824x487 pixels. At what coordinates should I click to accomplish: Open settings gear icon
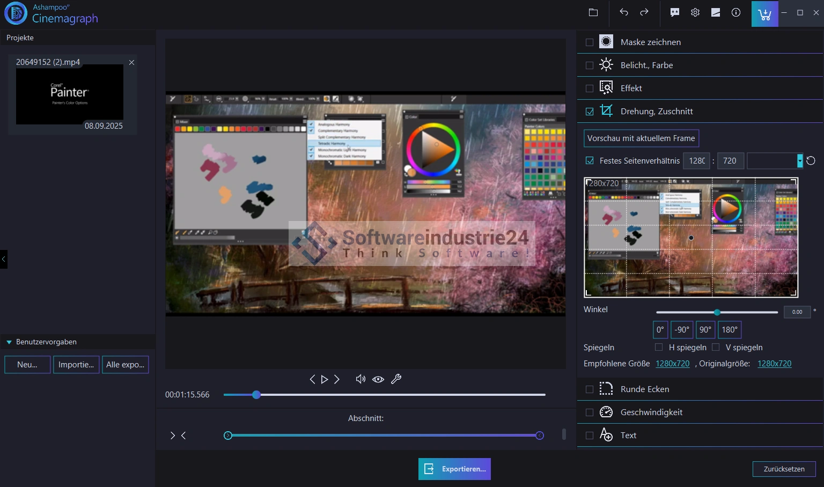pos(695,12)
